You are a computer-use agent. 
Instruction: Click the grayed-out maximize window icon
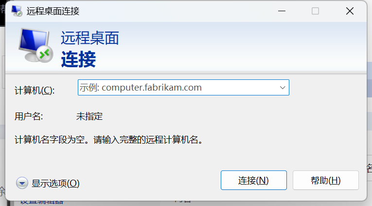click(315, 11)
